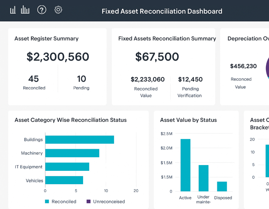Click the Active status bar
Screen dimensions: 269x209
point(186,165)
